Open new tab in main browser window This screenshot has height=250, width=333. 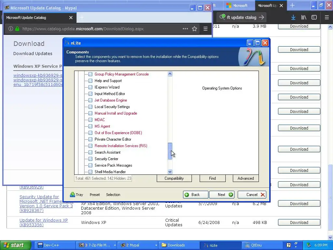coord(292,6)
